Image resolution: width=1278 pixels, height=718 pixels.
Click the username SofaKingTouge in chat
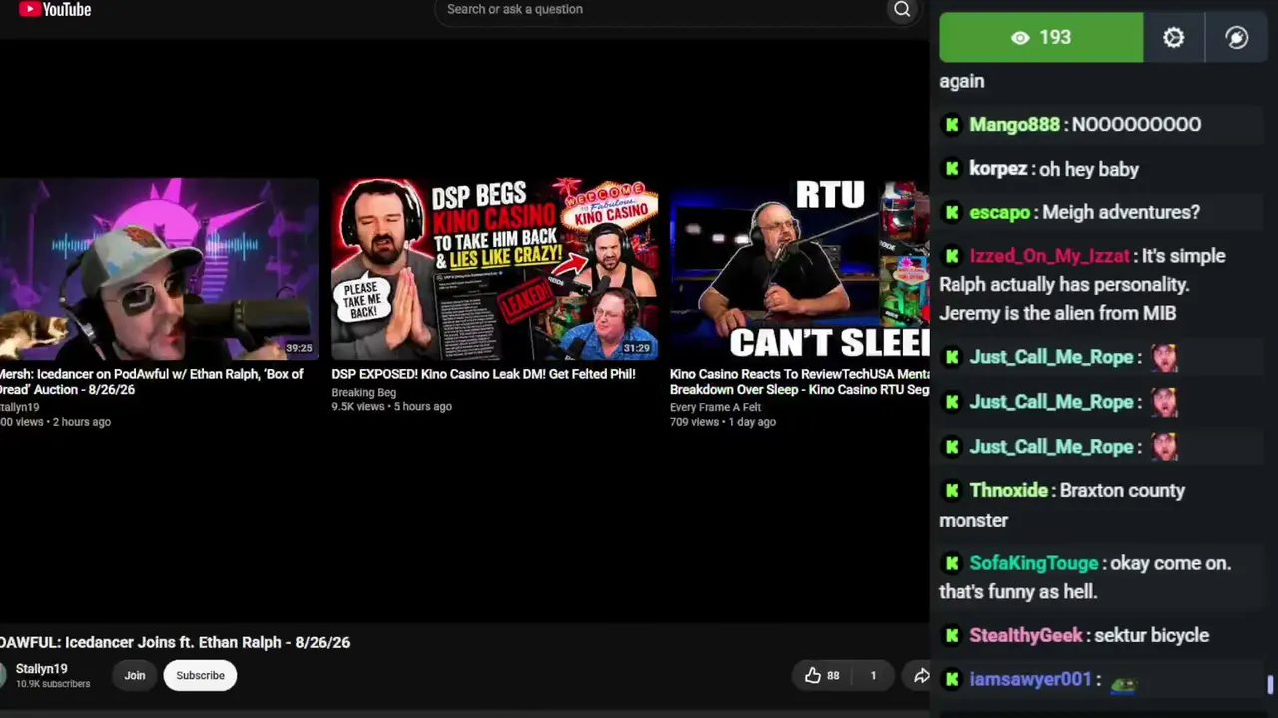pos(1033,563)
